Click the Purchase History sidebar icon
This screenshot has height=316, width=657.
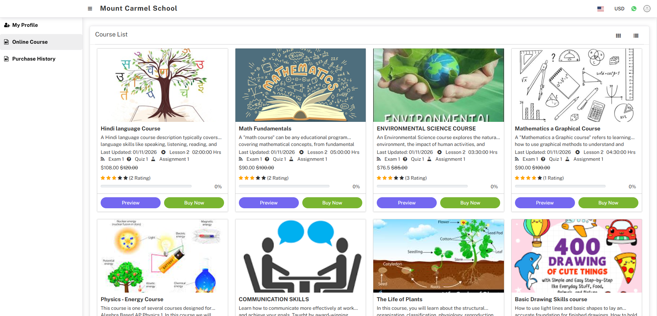click(6, 59)
